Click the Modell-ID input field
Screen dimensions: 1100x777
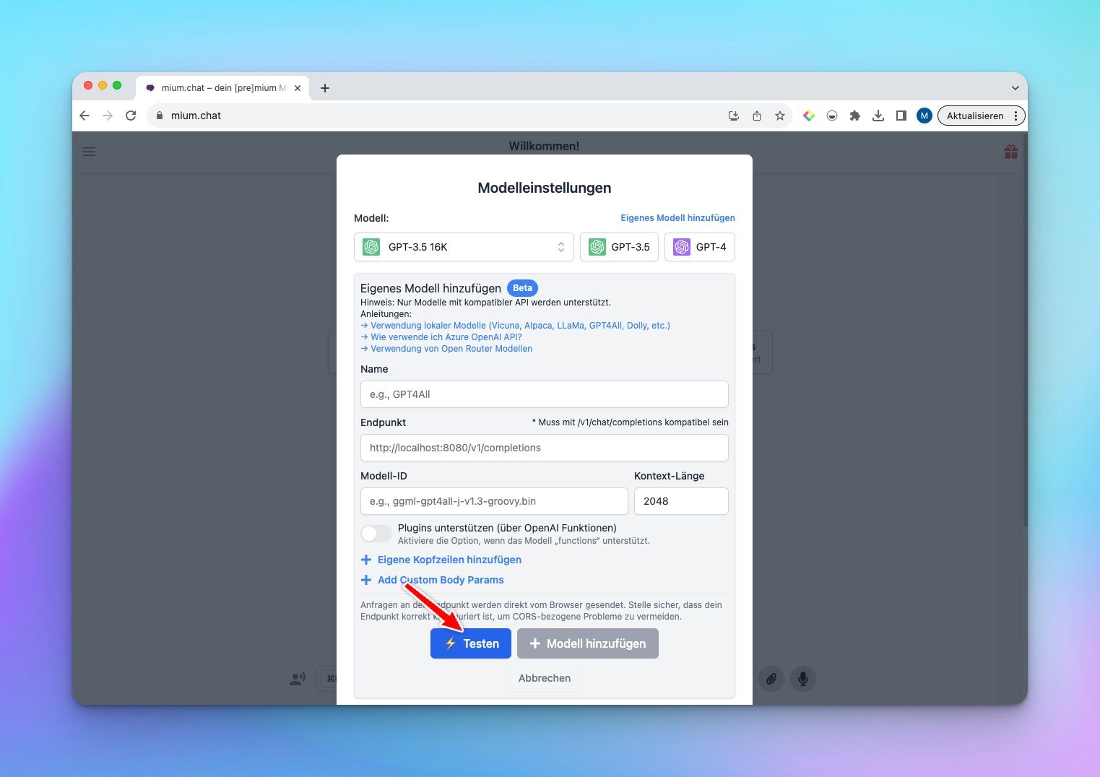[x=494, y=501]
